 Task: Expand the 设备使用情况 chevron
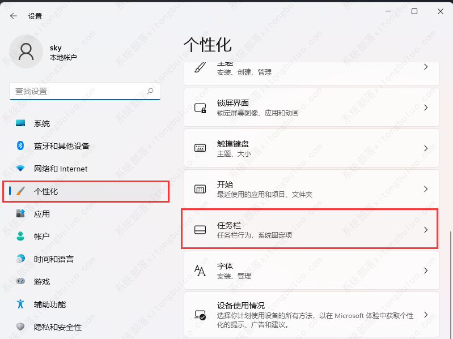(x=426, y=315)
